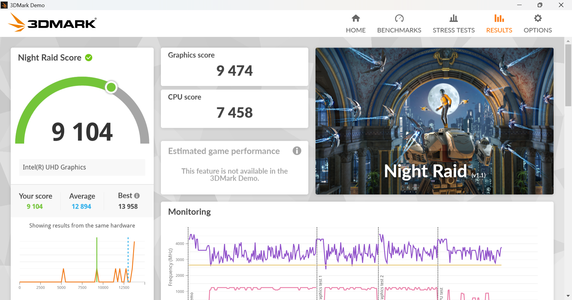572x300 pixels.
Task: Click the vertical scrollbar thumb
Action: pos(568,74)
